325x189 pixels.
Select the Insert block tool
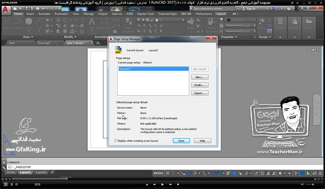(190, 24)
